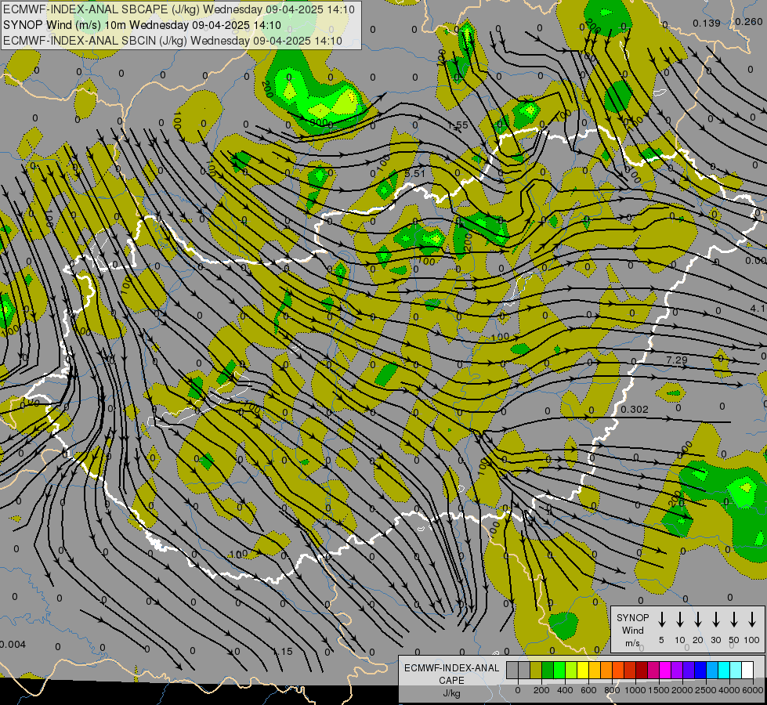This screenshot has height=705, width=767.
Task: Select the white 6000 CAPE legend swatch
Action: (748, 670)
